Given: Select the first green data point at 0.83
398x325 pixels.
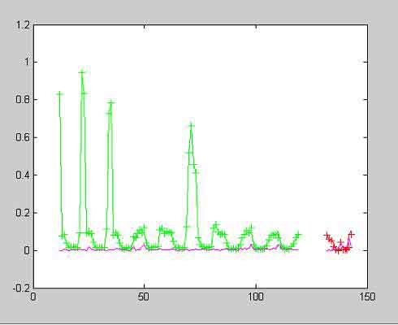Looking at the screenshot, I should click(x=60, y=94).
